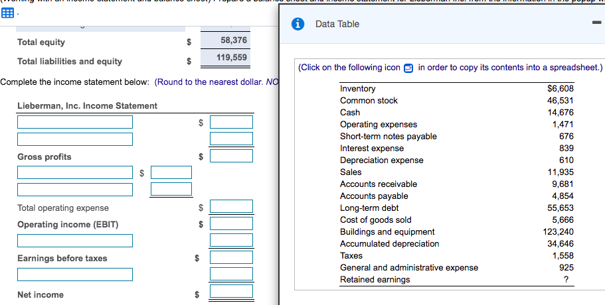Click the amount box beside the second label field
605x305 pixels.
(x=232, y=139)
